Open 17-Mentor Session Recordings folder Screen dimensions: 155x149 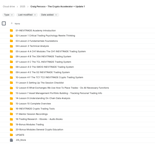(77, 114)
